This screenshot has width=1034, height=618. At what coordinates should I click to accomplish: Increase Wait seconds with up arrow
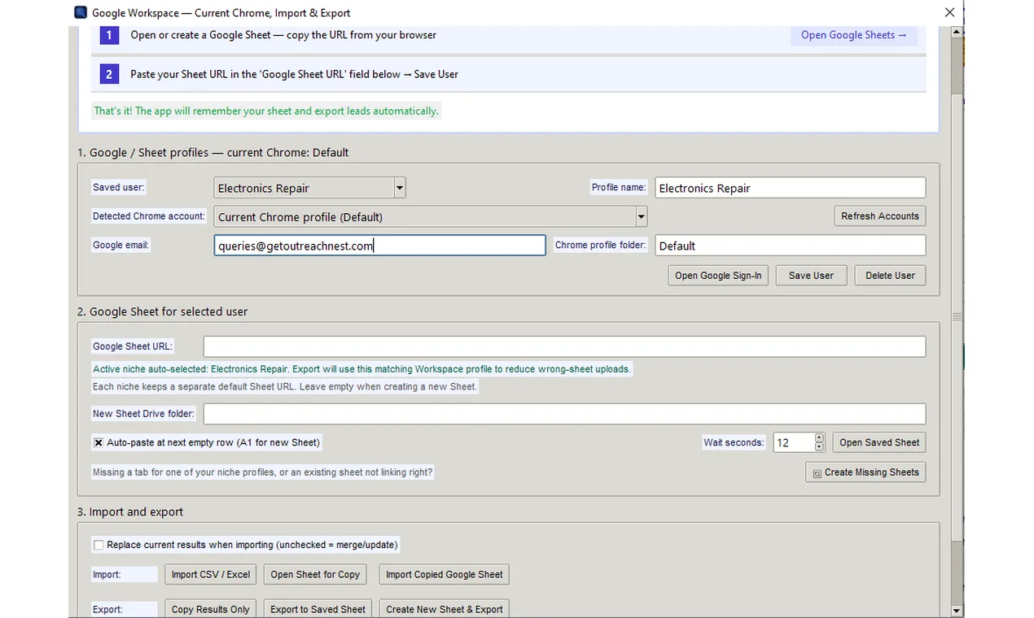[x=819, y=438]
